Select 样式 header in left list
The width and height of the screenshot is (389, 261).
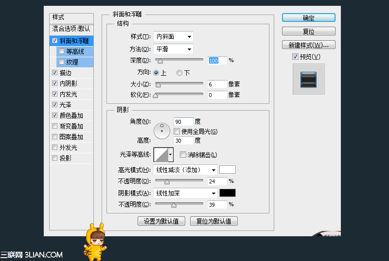71,17
